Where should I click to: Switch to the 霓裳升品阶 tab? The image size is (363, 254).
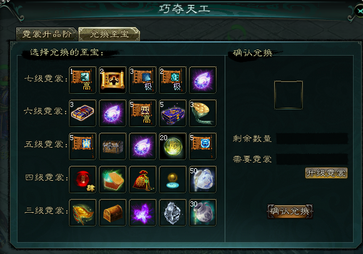click(x=46, y=34)
